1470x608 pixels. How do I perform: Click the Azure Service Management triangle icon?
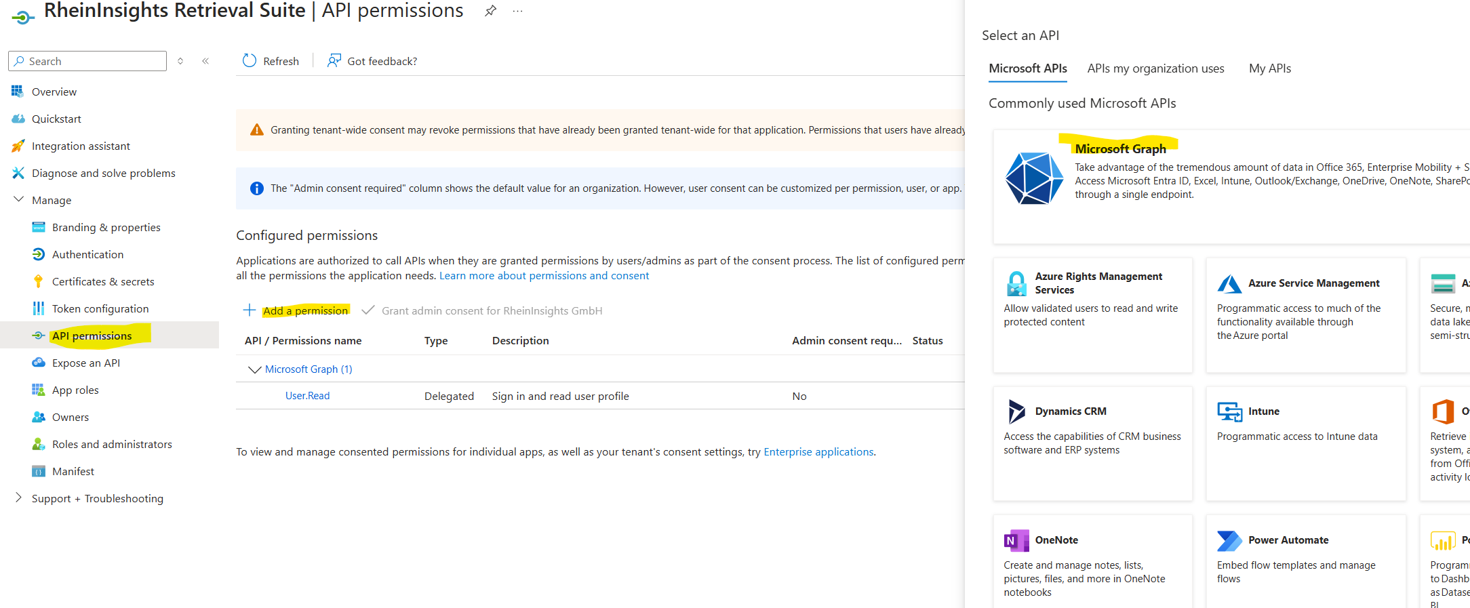click(1229, 283)
